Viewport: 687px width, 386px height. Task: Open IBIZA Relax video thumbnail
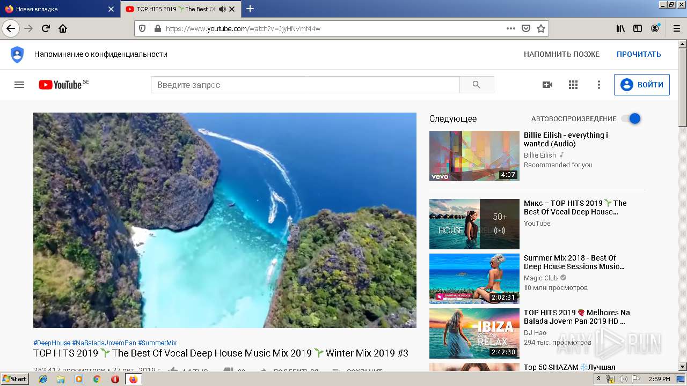(x=474, y=333)
